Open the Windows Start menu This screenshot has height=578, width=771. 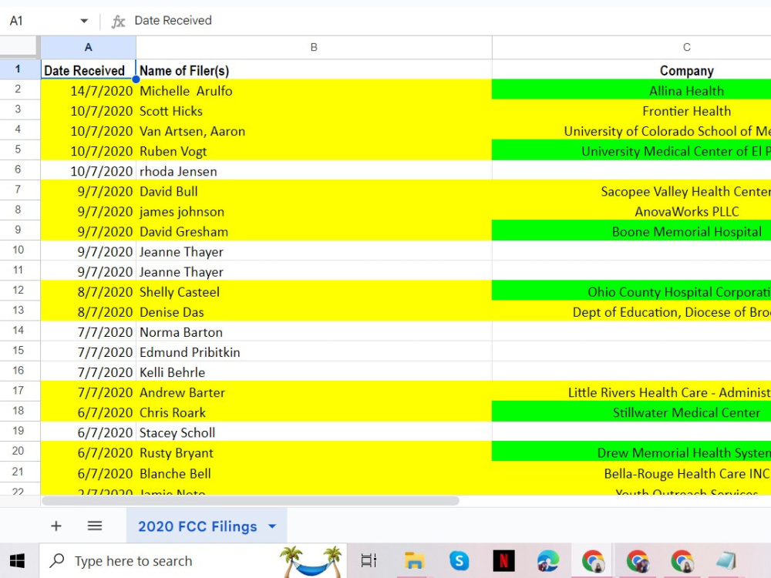point(17,561)
